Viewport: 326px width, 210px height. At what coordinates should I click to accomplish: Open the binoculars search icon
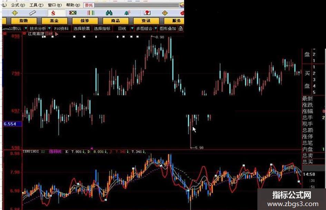109,13
